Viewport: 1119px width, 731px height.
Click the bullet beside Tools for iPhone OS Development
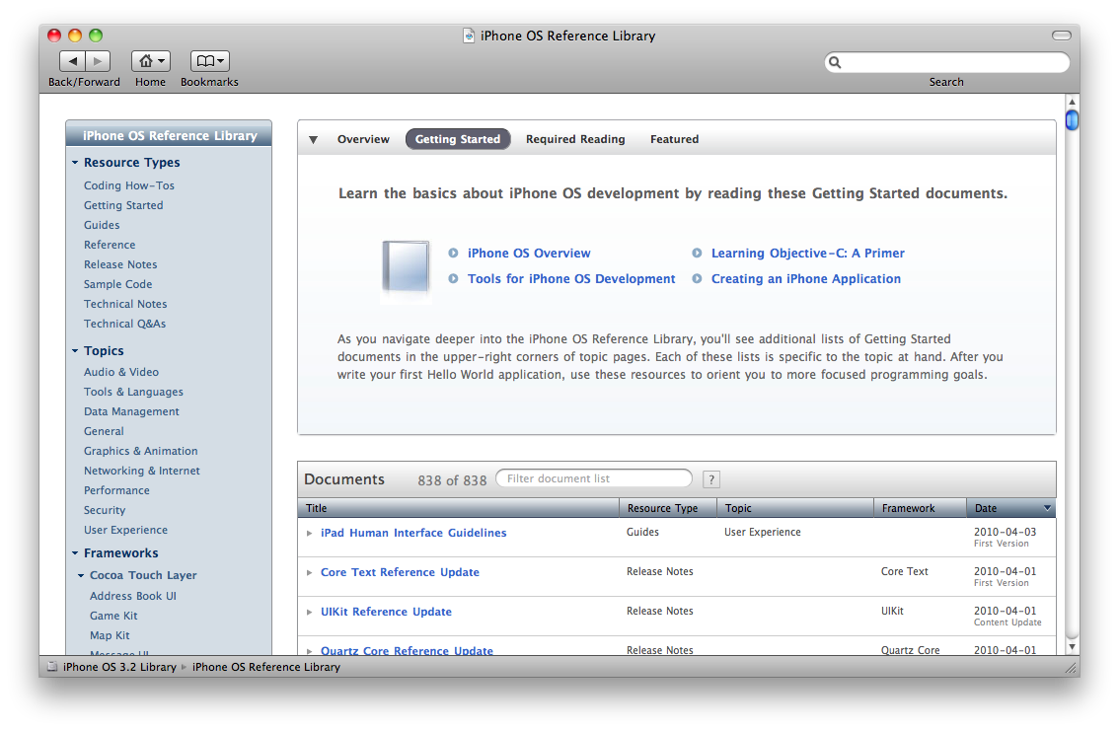(x=453, y=279)
